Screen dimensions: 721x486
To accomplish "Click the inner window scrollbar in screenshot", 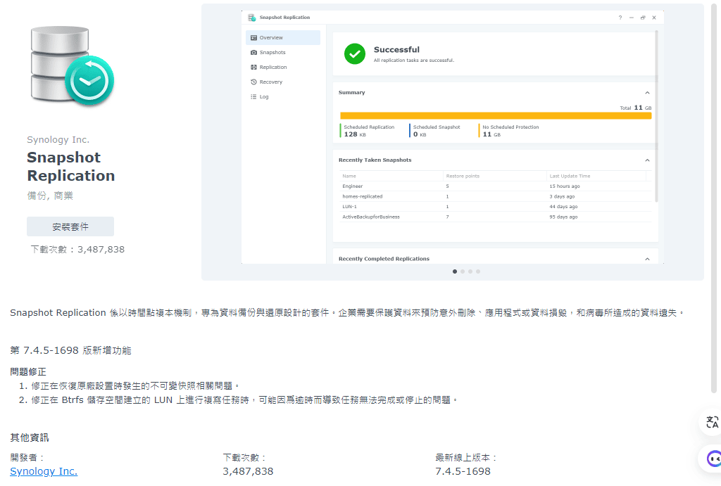I will pos(656,116).
